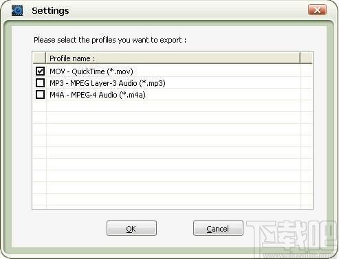Click the empty header cell right of Profile name
This screenshot has width=339, height=259.
pyautogui.click(x=307, y=58)
